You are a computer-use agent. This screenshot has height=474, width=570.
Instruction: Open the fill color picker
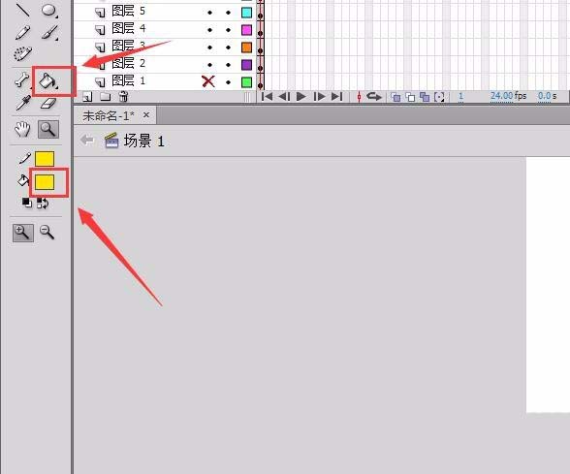pos(45,182)
